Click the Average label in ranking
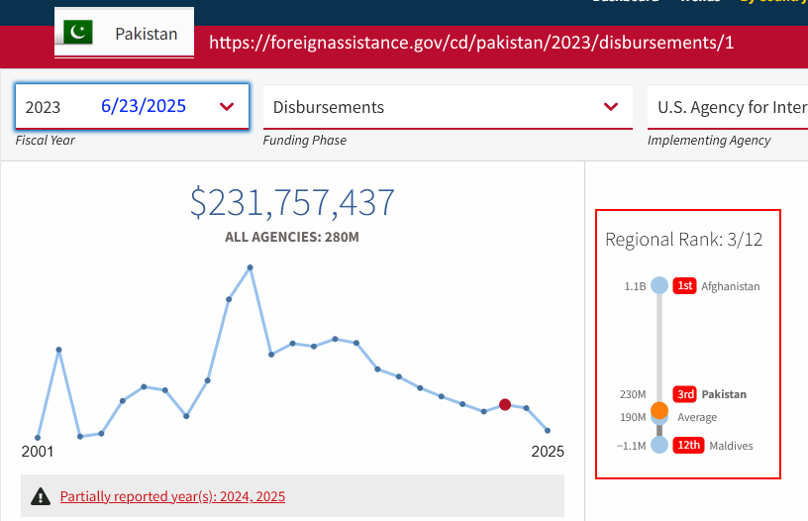 [697, 417]
